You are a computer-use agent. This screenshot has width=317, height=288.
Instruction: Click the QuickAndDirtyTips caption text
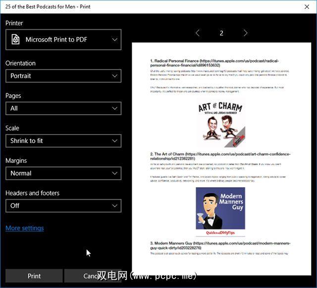(x=220, y=233)
